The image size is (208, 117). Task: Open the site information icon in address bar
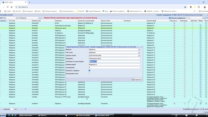point(16,7)
